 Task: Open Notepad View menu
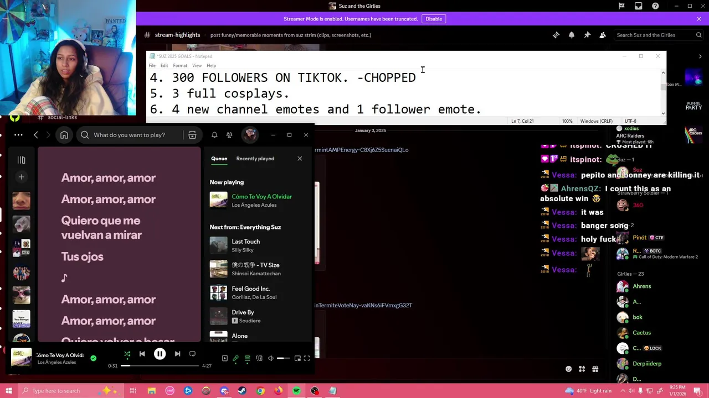(x=197, y=65)
